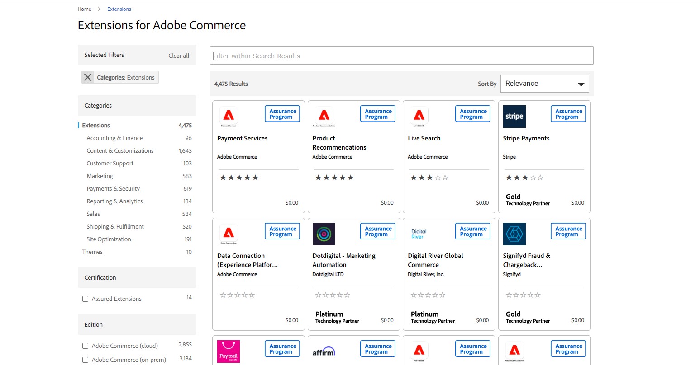The width and height of the screenshot is (700, 365).
Task: Click the Assurance Program badge on Live Search
Action: [x=473, y=114]
